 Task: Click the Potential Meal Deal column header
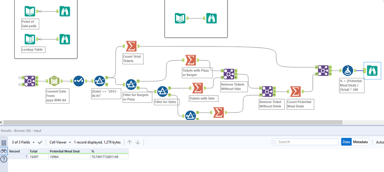(x=70, y=151)
